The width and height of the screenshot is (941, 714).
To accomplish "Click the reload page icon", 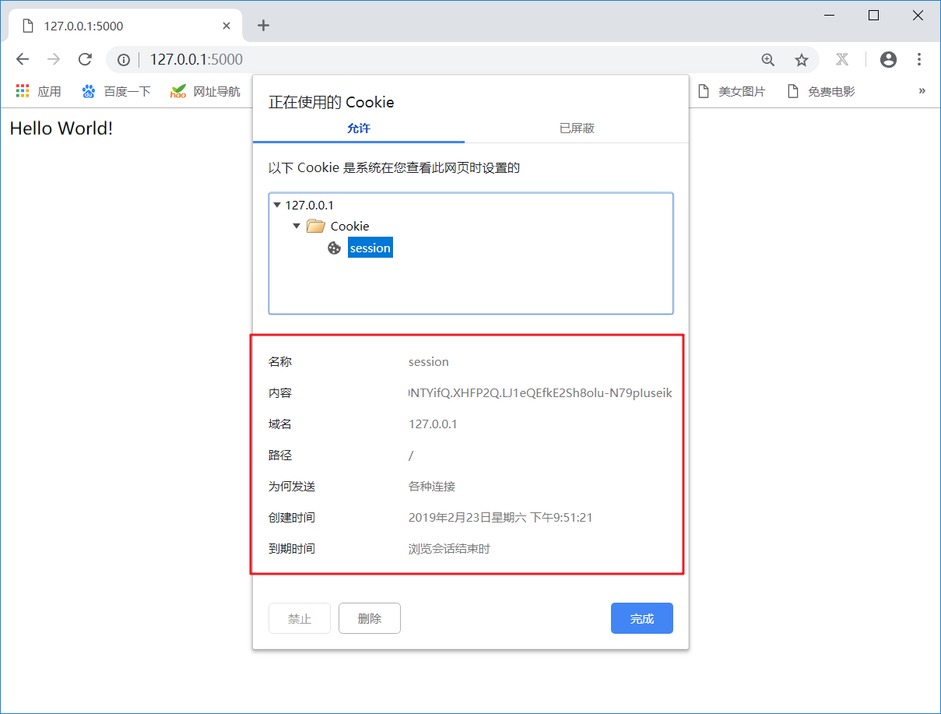I will 85,59.
